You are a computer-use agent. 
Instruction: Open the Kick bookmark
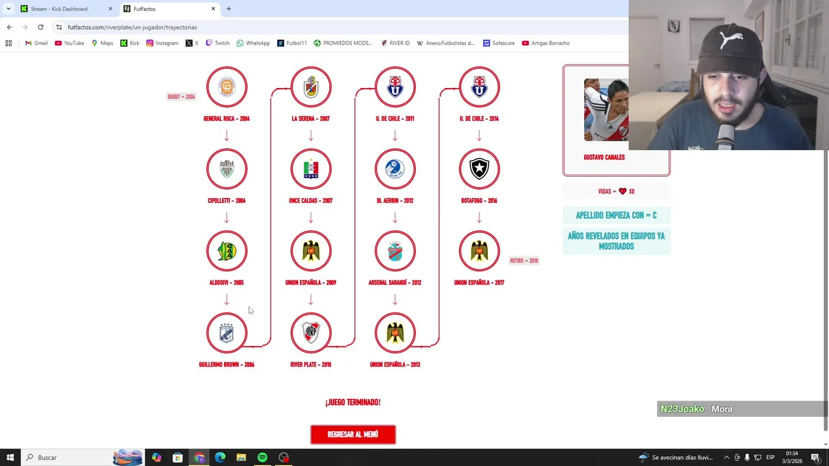pos(130,43)
